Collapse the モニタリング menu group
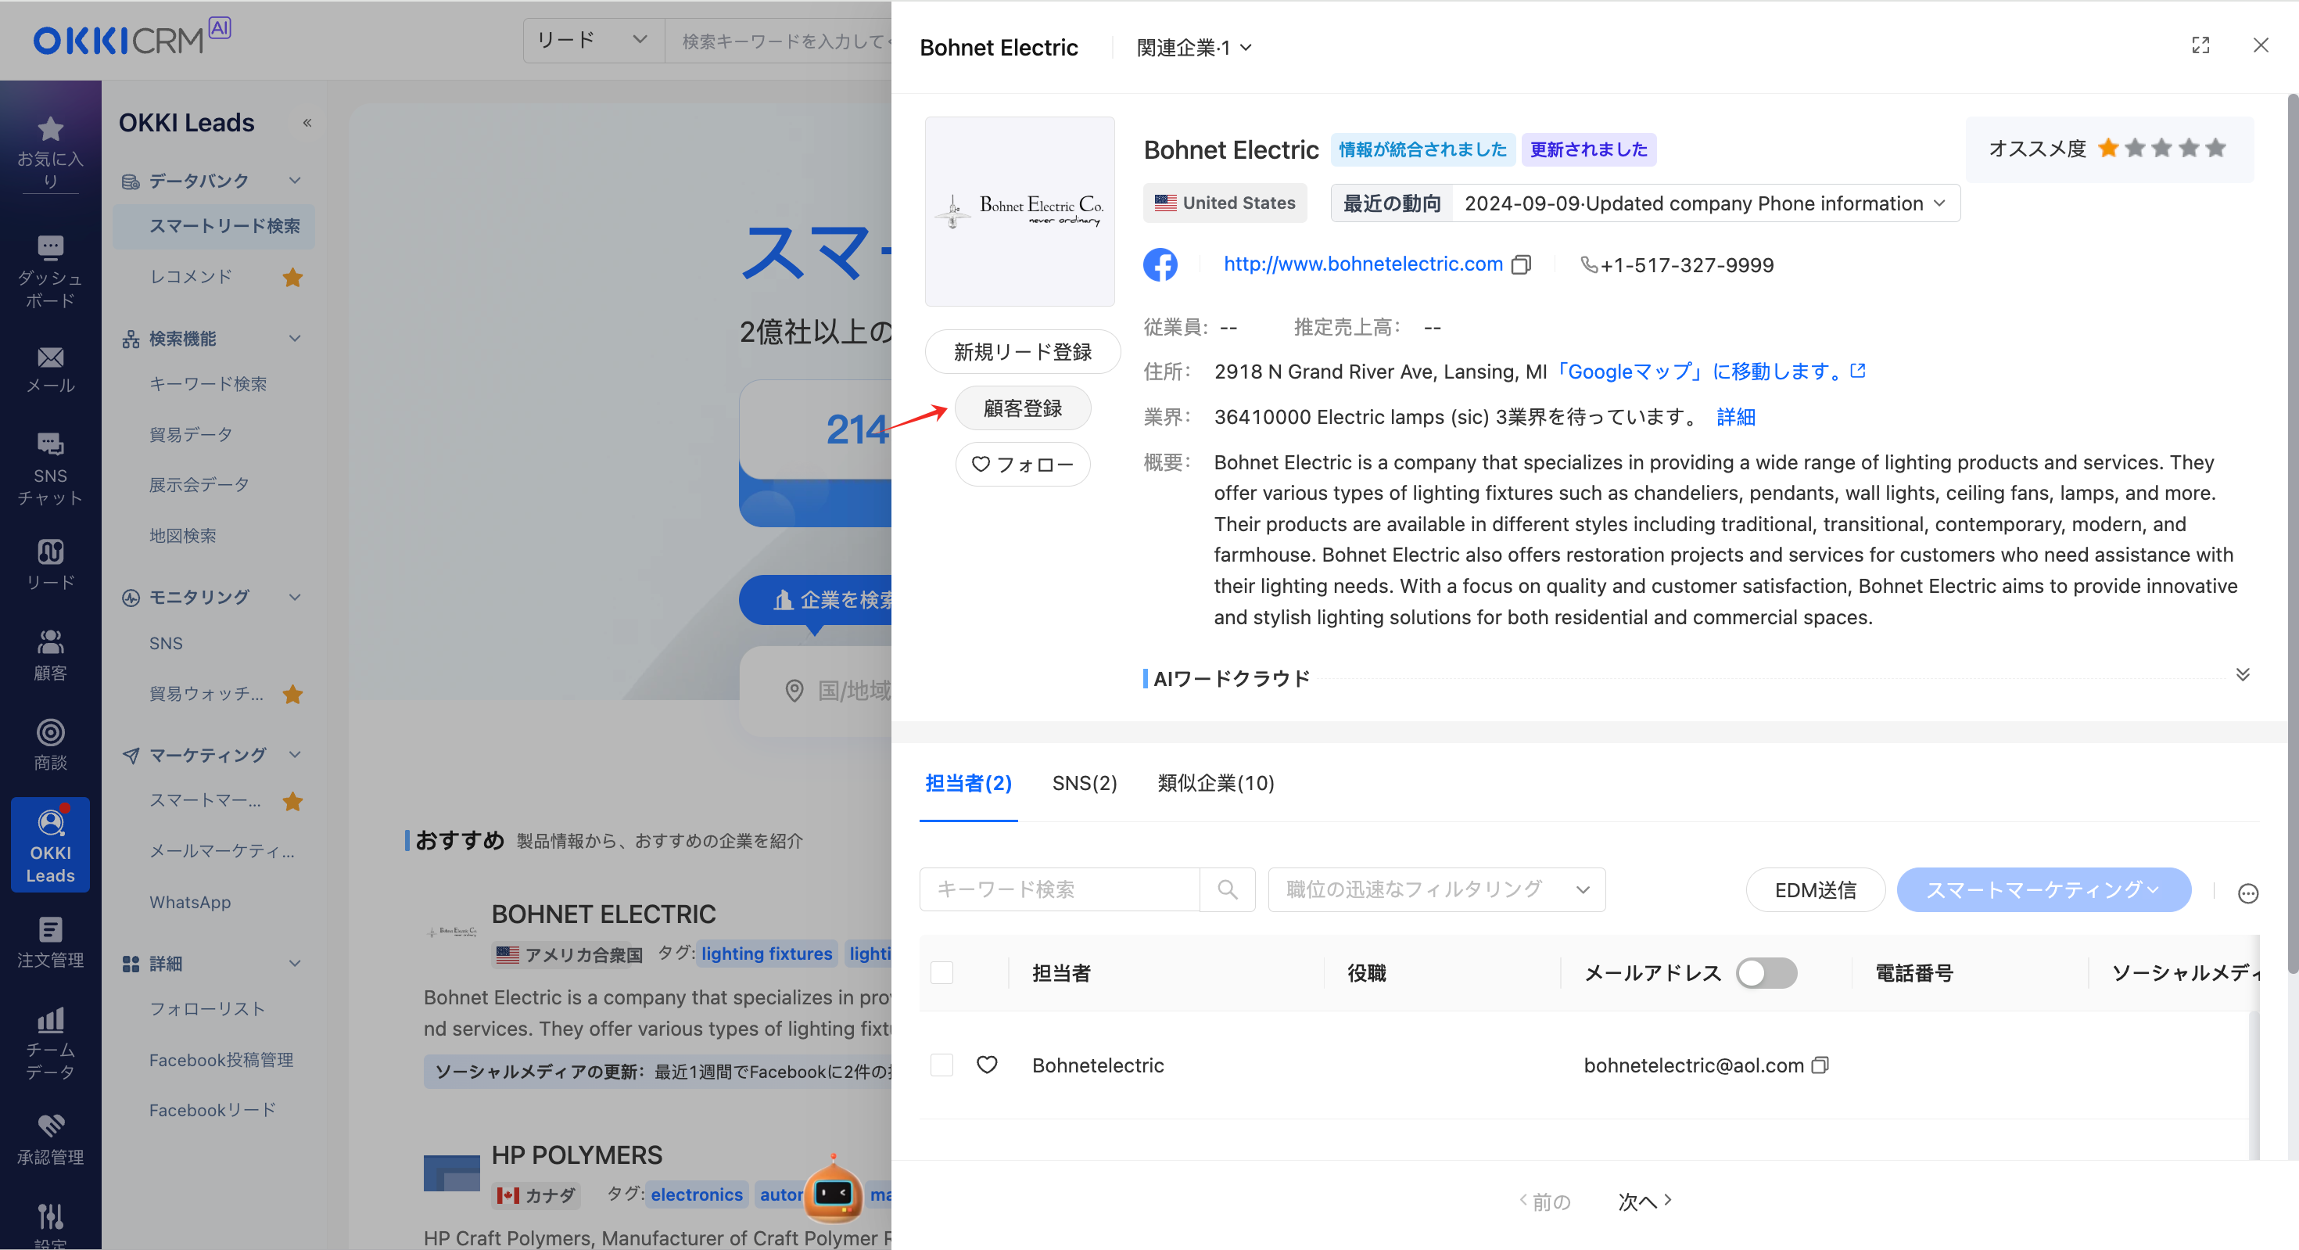 coord(295,596)
